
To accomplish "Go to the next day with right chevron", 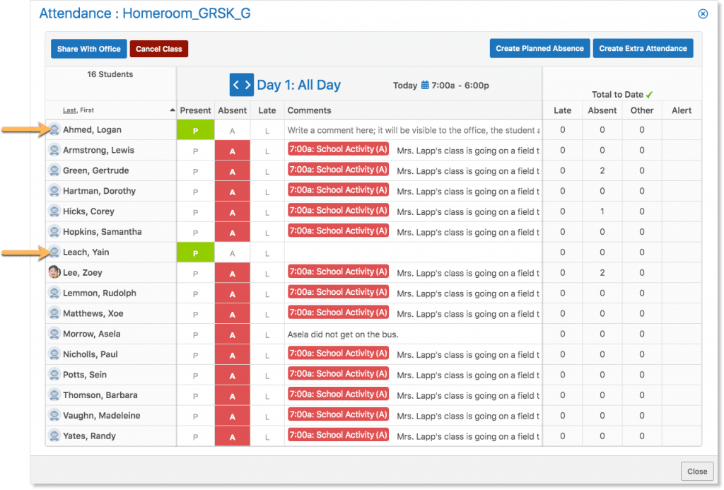I will pos(247,85).
